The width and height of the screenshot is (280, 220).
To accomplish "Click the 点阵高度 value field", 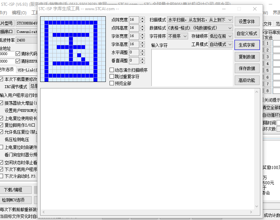I will (x=134, y=28).
